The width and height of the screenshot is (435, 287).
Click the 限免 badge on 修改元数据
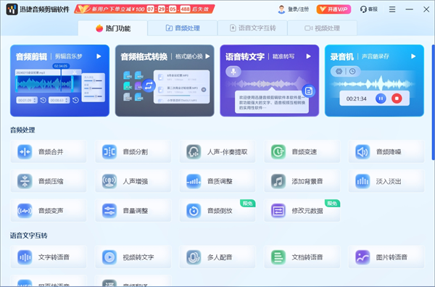pyautogui.click(x=332, y=203)
